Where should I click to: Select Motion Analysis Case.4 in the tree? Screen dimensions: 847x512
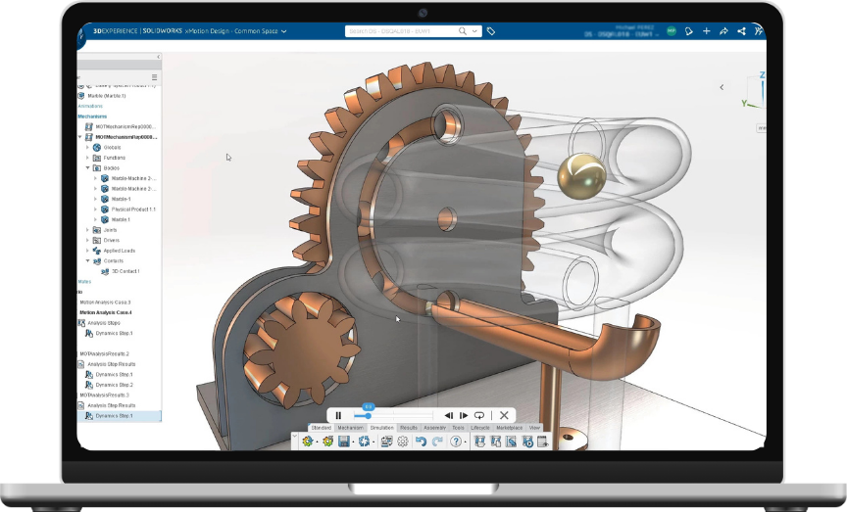[106, 312]
